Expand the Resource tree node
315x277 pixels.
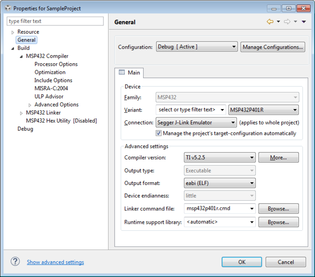click(12, 32)
